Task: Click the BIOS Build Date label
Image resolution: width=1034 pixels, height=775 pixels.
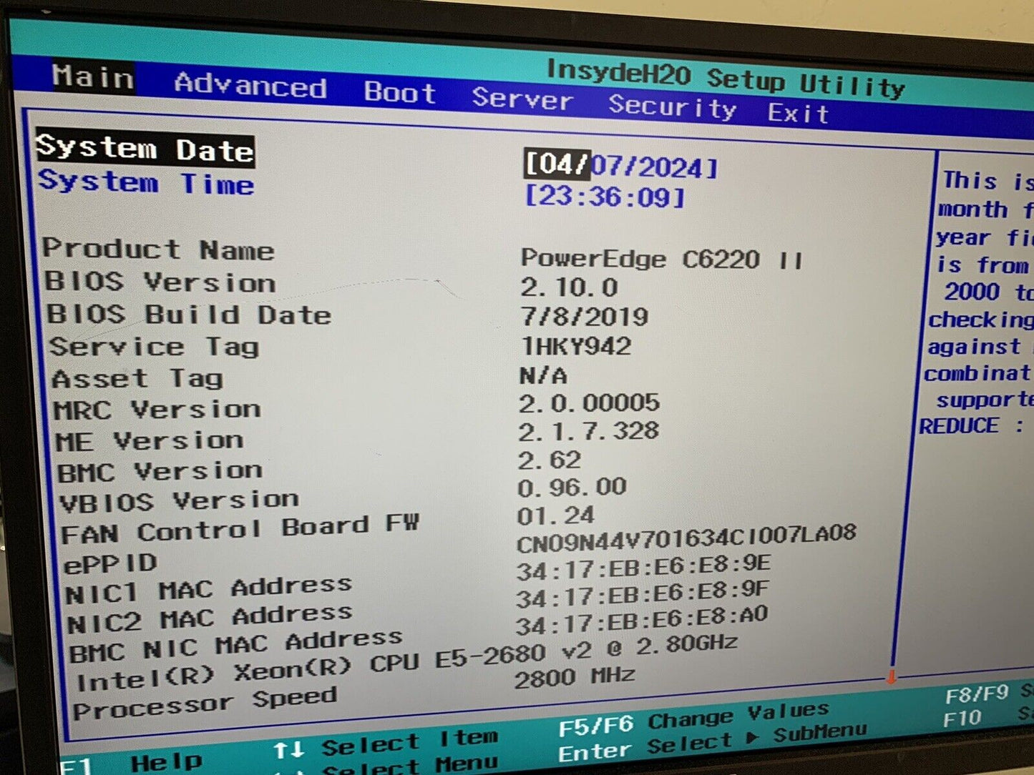Action: (189, 315)
